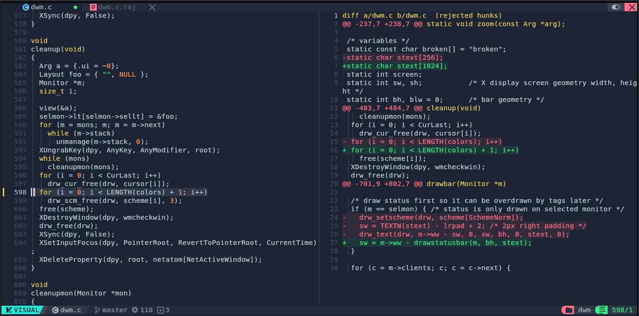Image resolution: width=639 pixels, height=316 pixels.
Task: Click the green lines icon in statusline
Action: tap(602, 310)
